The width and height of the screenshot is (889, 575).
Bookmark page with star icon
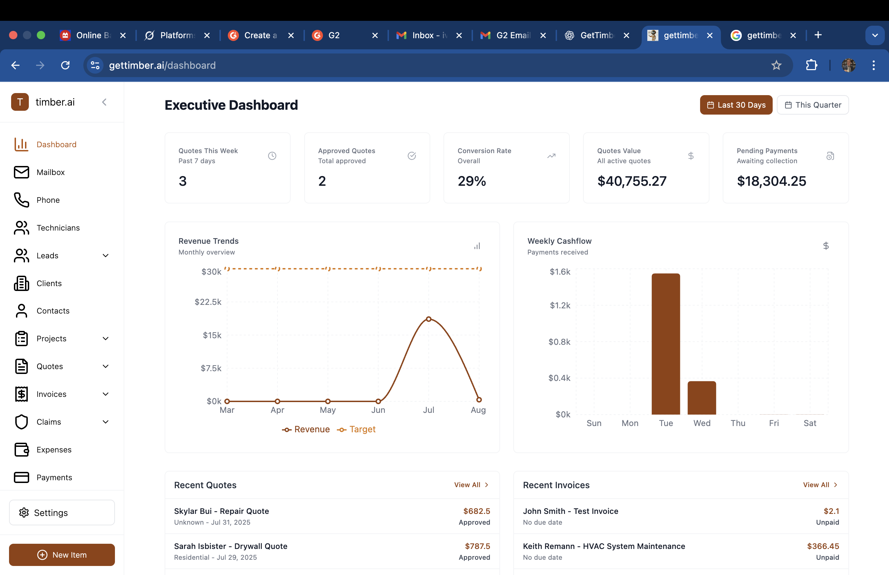point(776,65)
